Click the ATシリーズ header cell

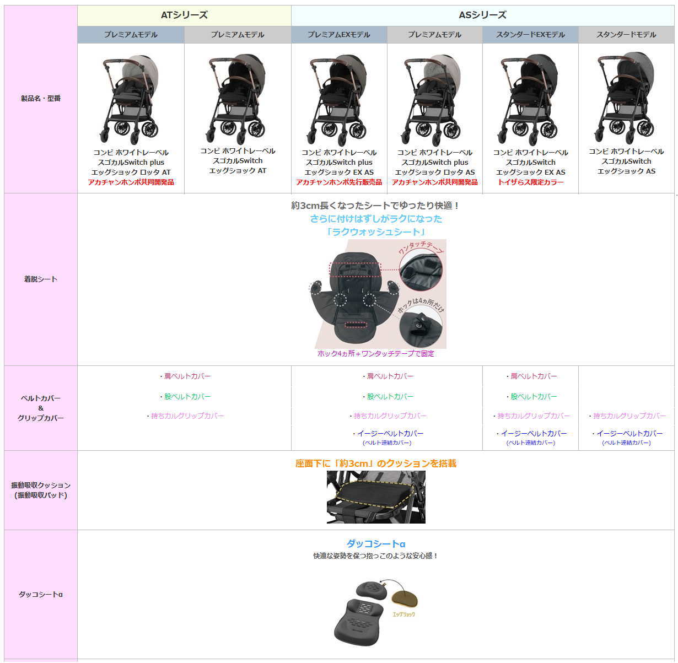[184, 15]
